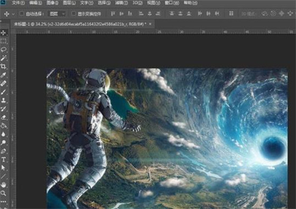296x209 pixels.
Task: Select the History Brush tool
Action: click(3, 109)
